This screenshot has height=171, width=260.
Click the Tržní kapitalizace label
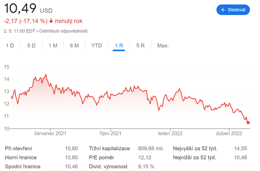[x=109, y=149]
